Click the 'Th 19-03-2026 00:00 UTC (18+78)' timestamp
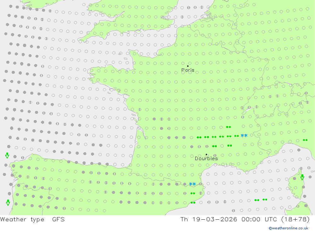This screenshot has width=315, height=231. [245, 219]
